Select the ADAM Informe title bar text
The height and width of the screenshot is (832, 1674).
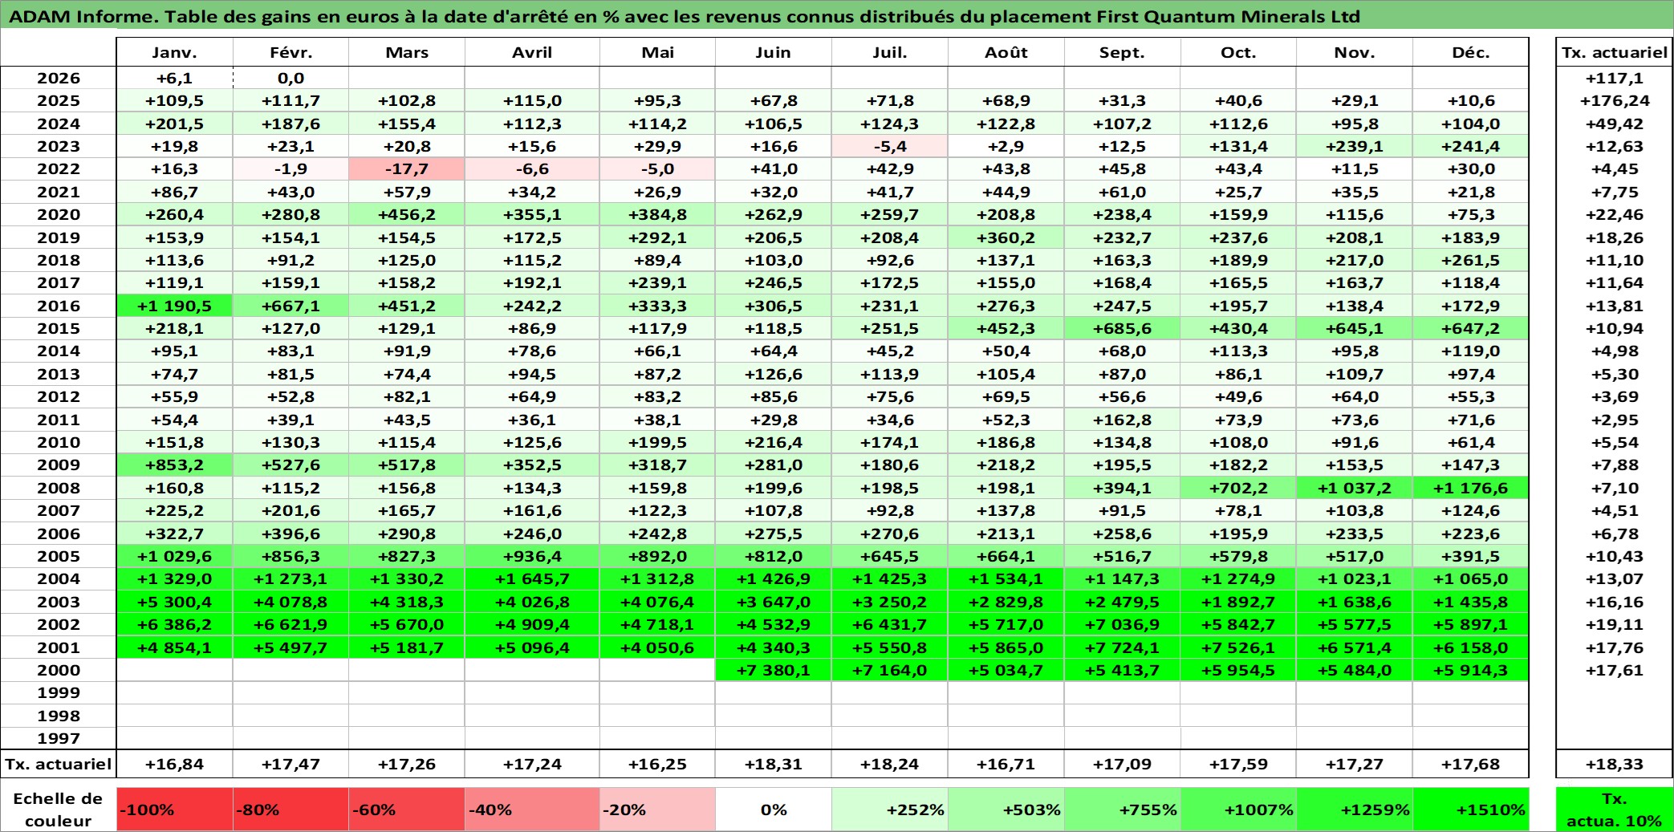click(x=685, y=16)
